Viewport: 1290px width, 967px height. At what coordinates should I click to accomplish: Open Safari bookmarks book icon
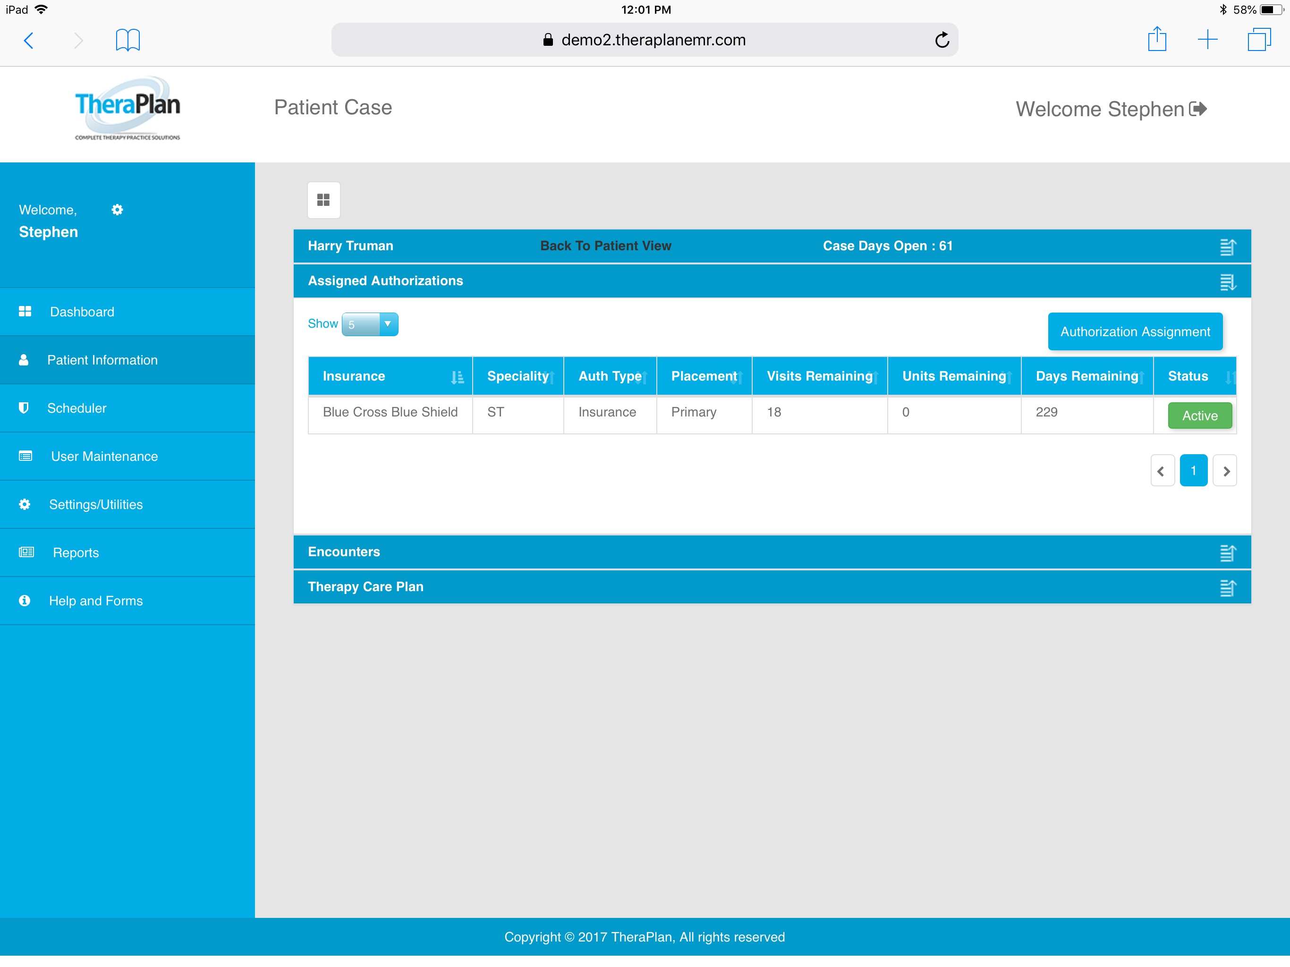pyautogui.click(x=127, y=40)
